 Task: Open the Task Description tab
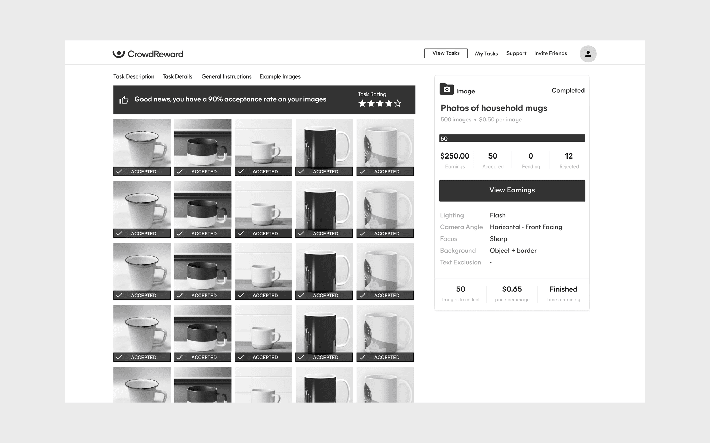[x=134, y=76]
